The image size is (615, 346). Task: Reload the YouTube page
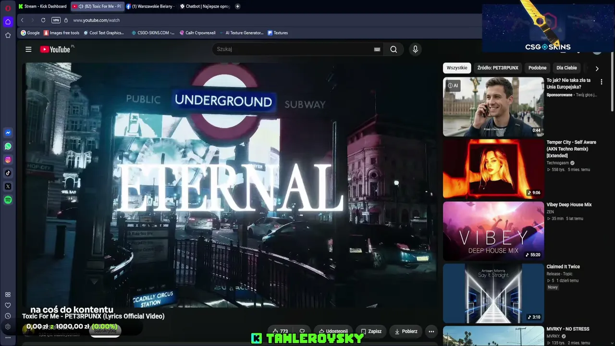pos(43,20)
